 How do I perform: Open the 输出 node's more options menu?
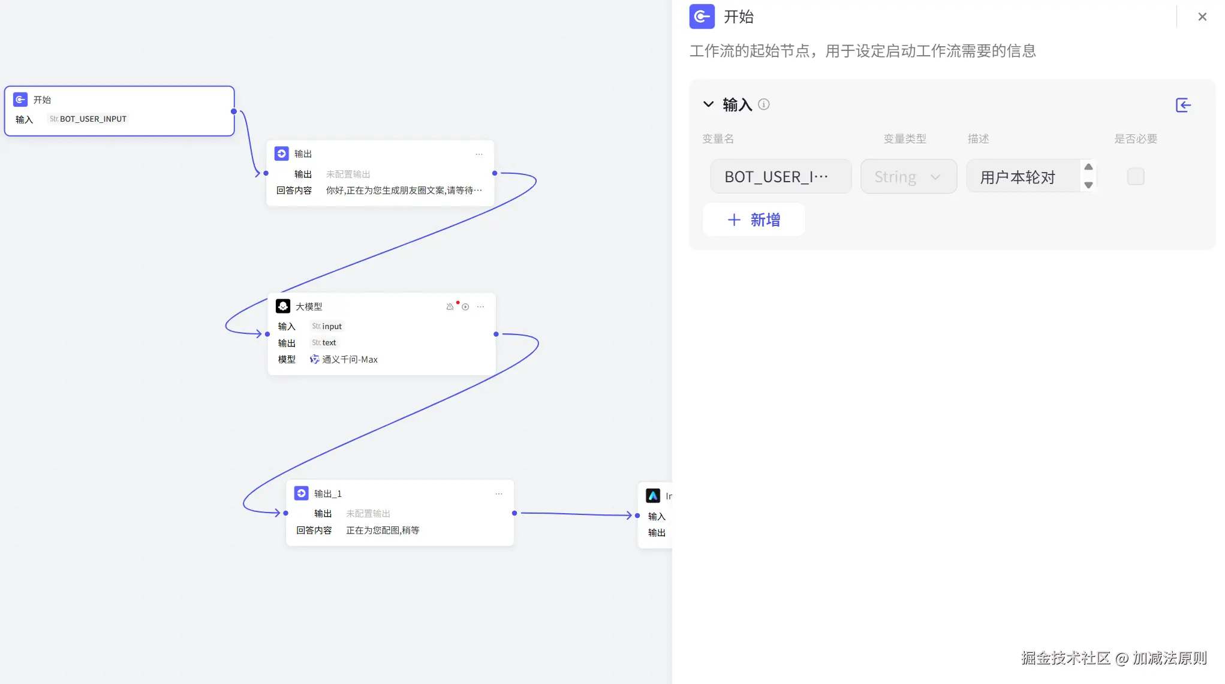478,154
